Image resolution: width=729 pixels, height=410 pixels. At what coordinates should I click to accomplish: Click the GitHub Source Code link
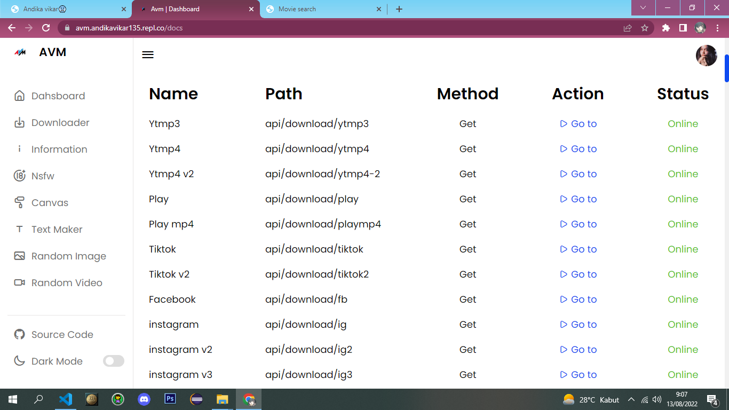pyautogui.click(x=62, y=335)
